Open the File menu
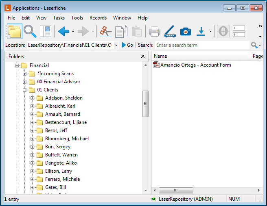Viewport: 267px width, 206px height. 11,18
